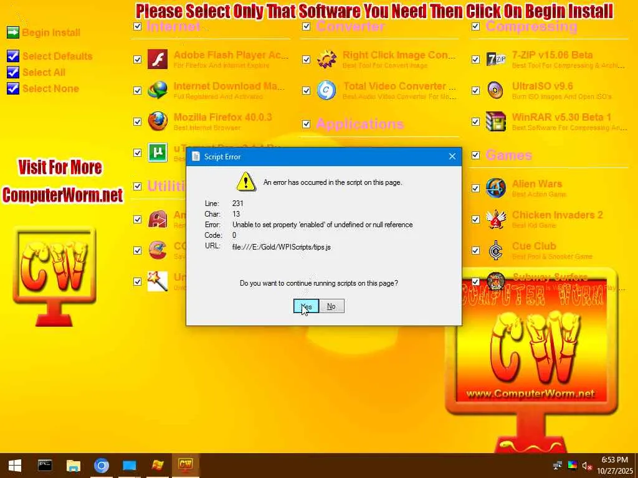Uncheck the Mozilla Firefox checkbox
638x478 pixels.
pyautogui.click(x=138, y=121)
